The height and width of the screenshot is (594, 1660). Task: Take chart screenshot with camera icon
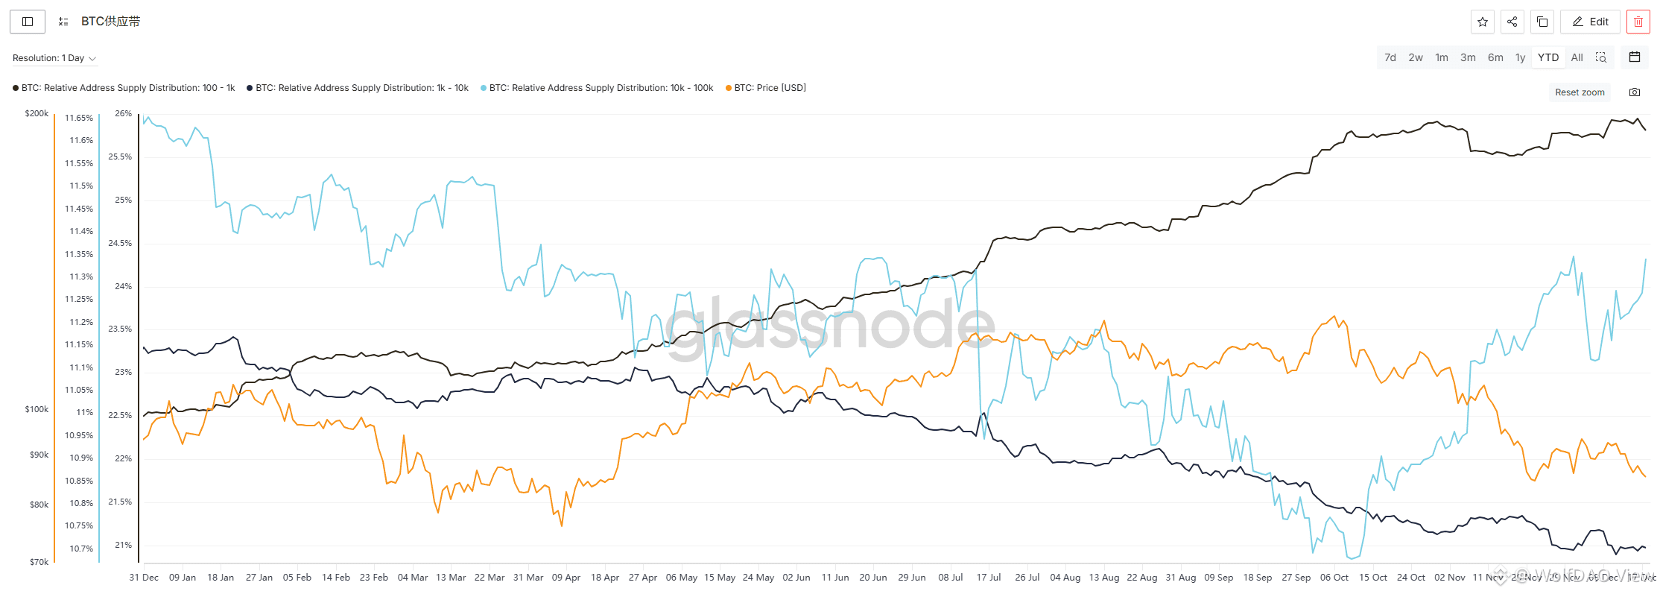click(1635, 92)
